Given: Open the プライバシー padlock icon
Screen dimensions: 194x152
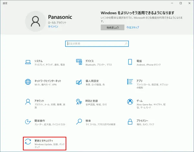Looking at the screenshot, I should click(x=130, y=122).
